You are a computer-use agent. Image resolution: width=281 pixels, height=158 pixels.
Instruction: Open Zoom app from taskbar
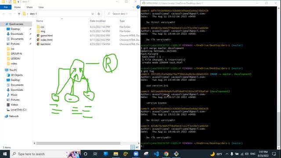click(x=136, y=154)
